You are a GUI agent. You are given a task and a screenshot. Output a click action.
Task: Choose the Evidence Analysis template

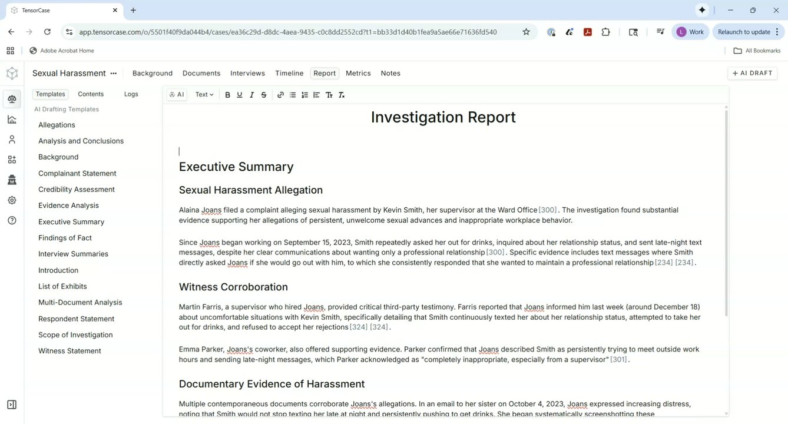tap(68, 206)
